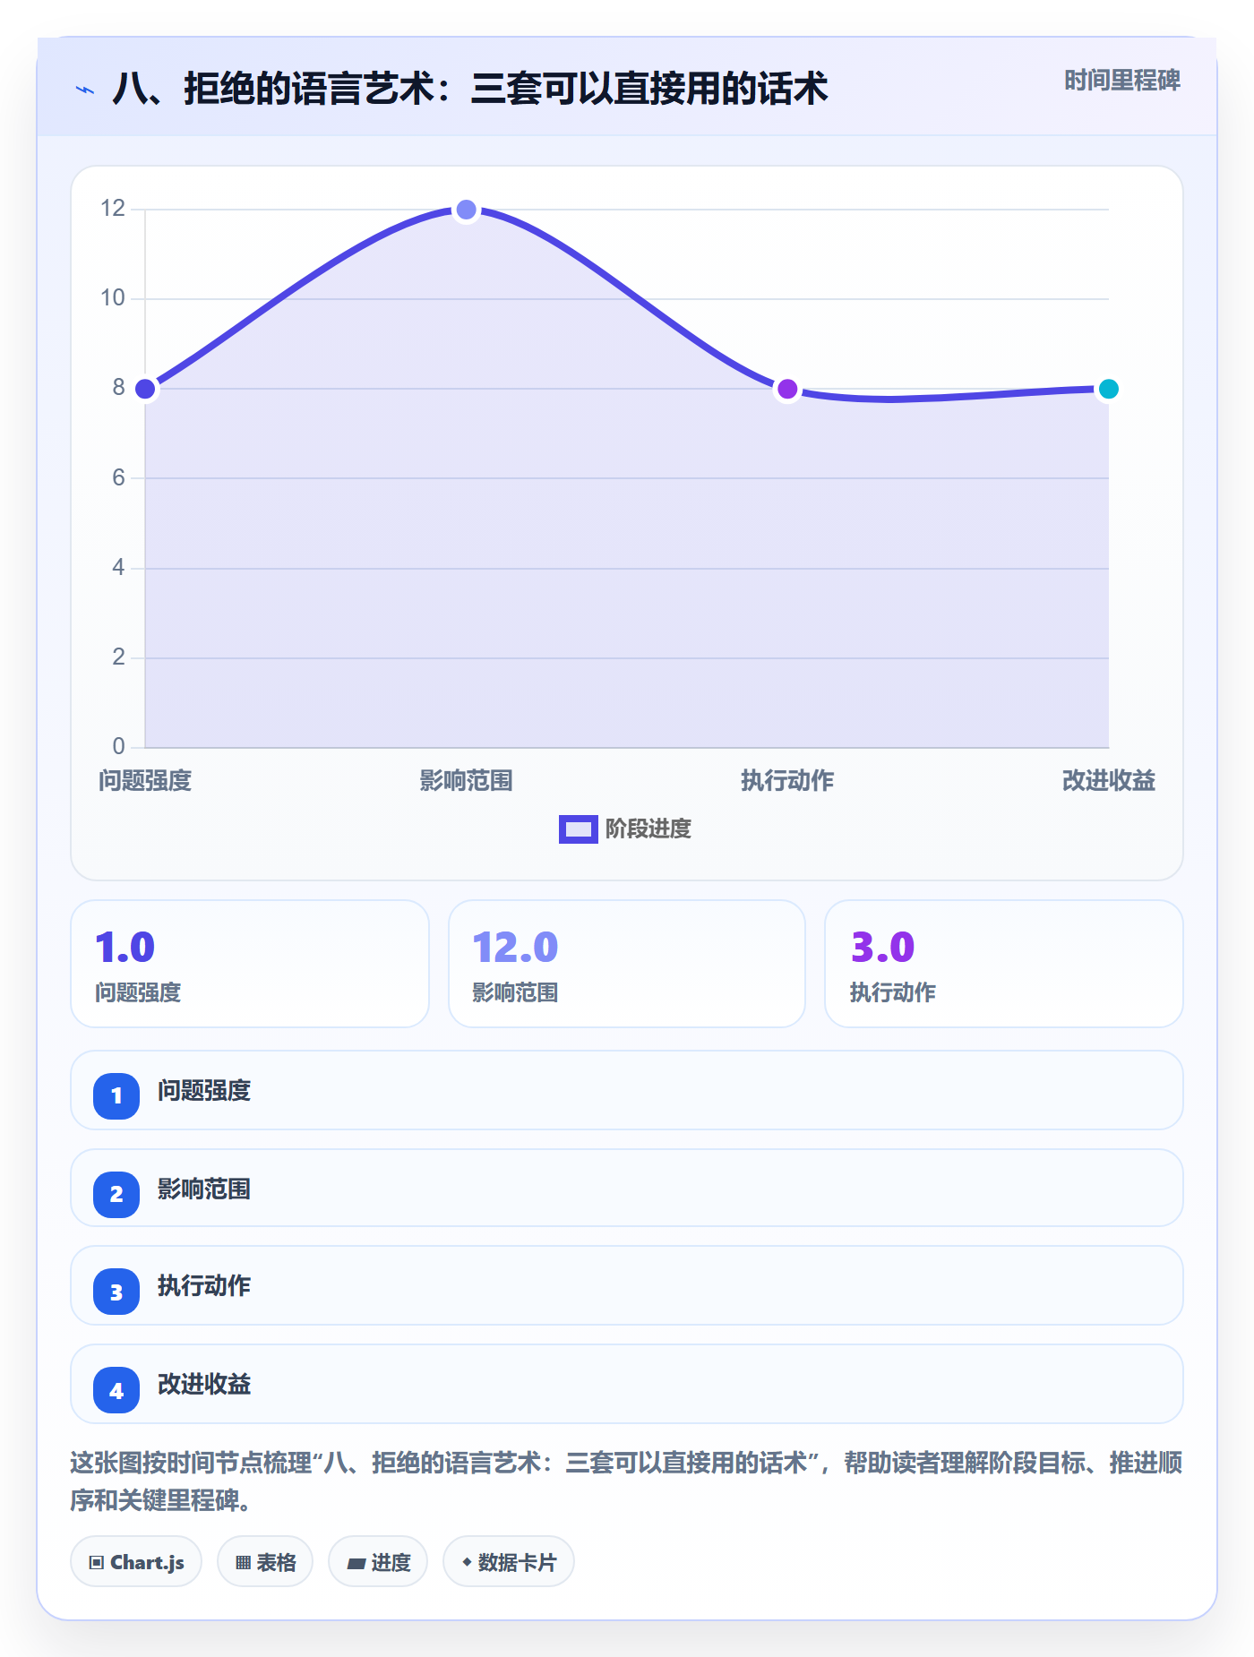
Task: Click the title 八、拒绝的语言艺术
Action: 470,89
